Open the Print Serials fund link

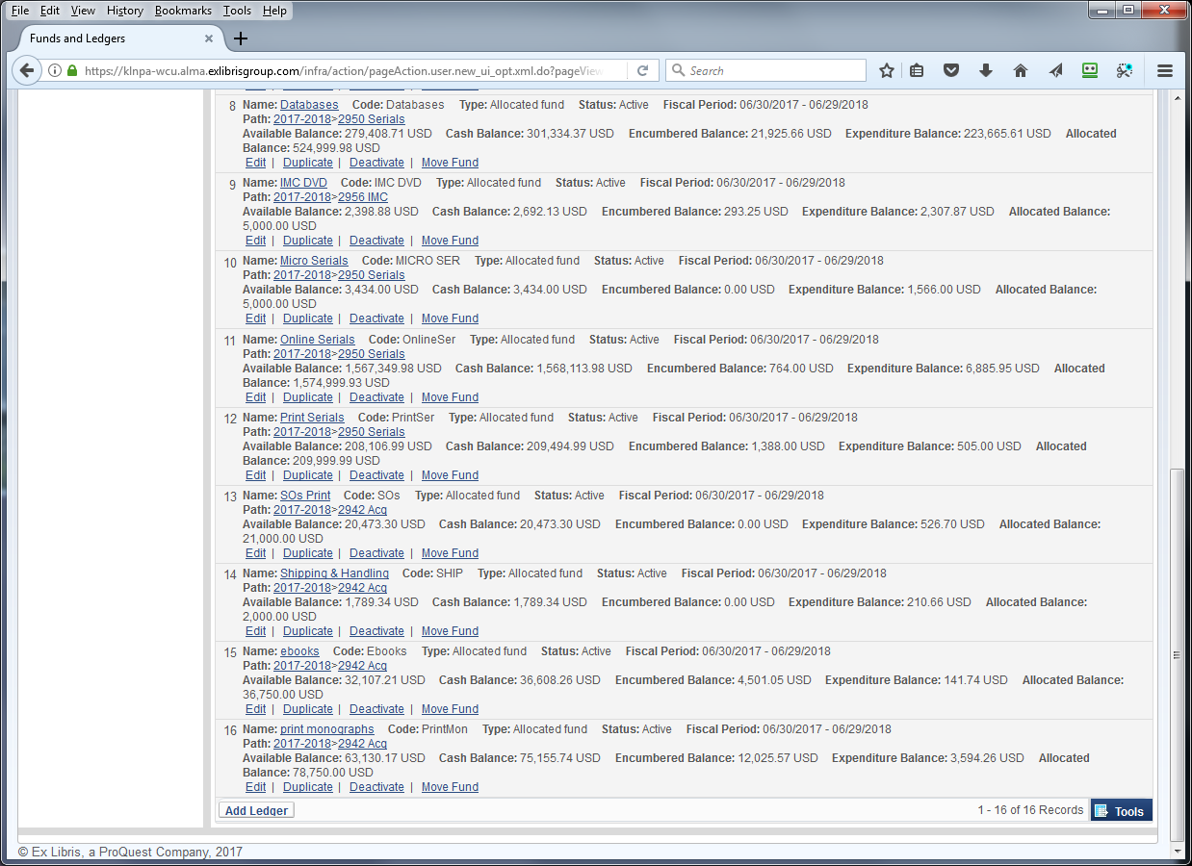(312, 418)
